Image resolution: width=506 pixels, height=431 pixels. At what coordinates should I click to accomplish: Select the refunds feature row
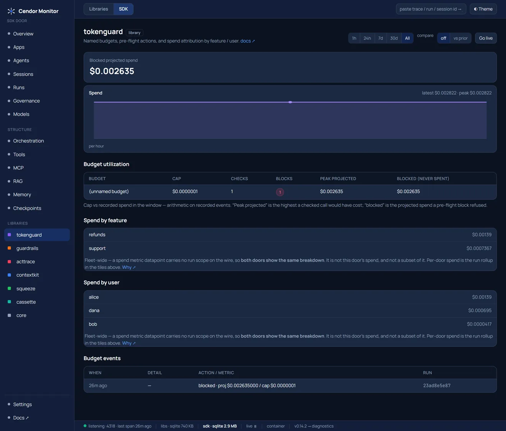pos(290,235)
